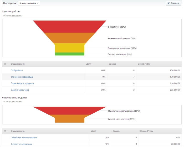This screenshot has height=147, width=184.
Task: Sort first table by Сумма, Рубль header
Action: pyautogui.click(x=144, y=64)
